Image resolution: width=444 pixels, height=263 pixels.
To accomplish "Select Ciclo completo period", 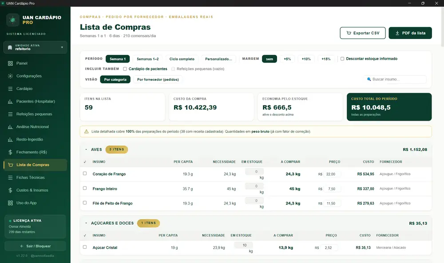I will pos(182,59).
